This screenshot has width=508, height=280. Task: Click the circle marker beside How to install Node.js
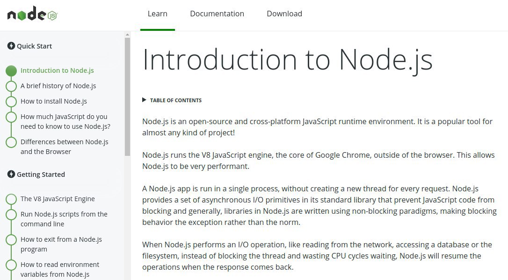tap(11, 102)
